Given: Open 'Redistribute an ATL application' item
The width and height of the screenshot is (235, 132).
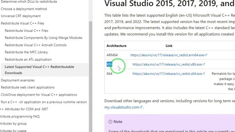Looking at the screenshot, I should 28,59.
